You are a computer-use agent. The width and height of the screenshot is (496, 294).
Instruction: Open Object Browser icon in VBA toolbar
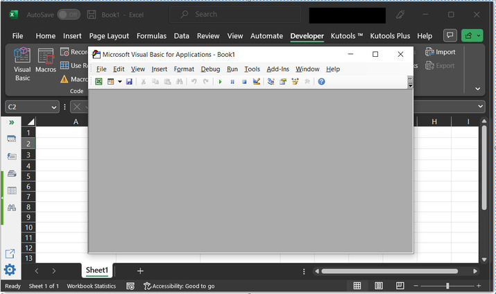tap(295, 82)
